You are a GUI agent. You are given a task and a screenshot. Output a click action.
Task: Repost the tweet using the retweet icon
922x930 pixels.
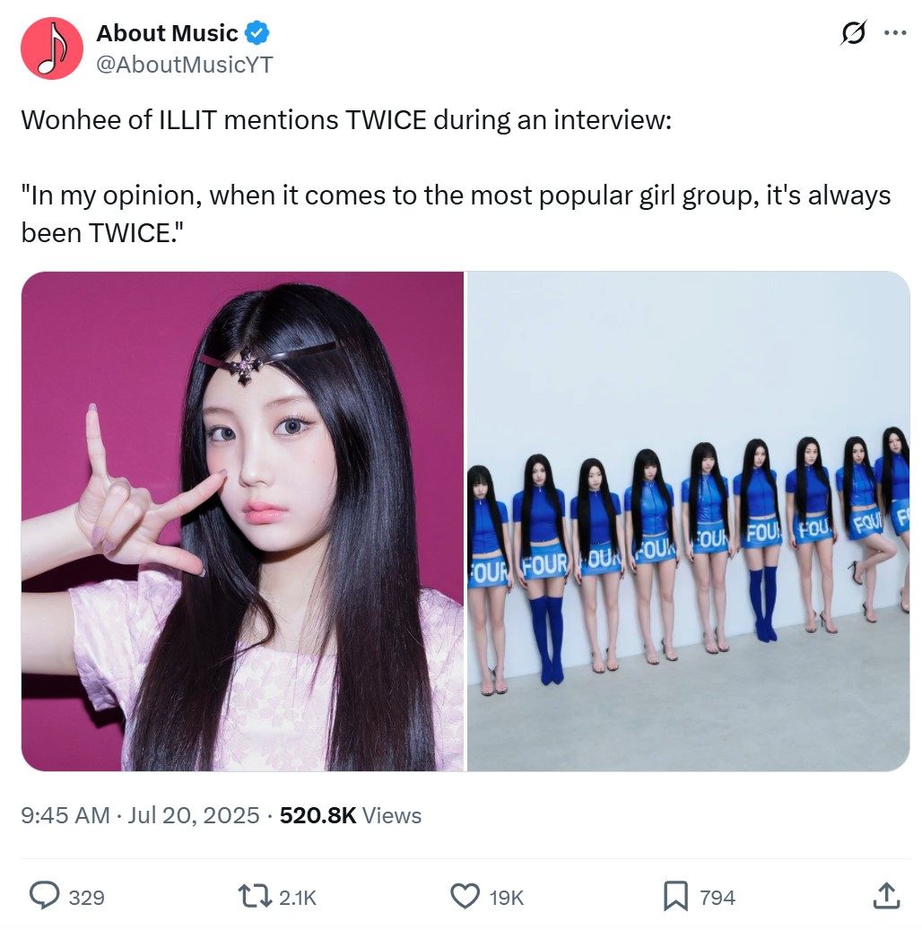click(255, 896)
